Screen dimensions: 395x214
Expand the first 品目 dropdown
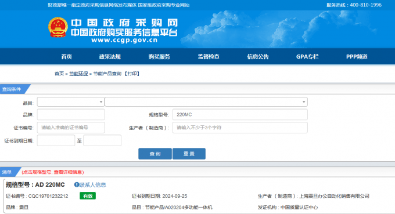[71, 102]
